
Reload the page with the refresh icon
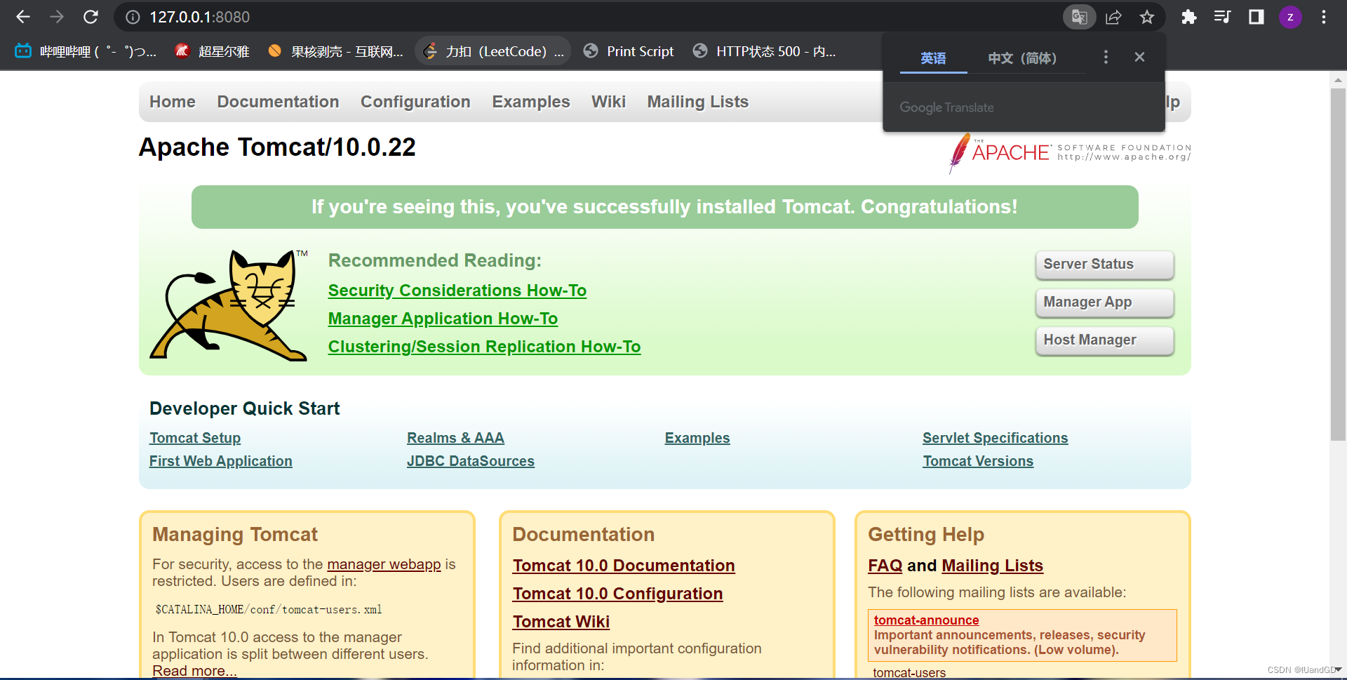(91, 17)
